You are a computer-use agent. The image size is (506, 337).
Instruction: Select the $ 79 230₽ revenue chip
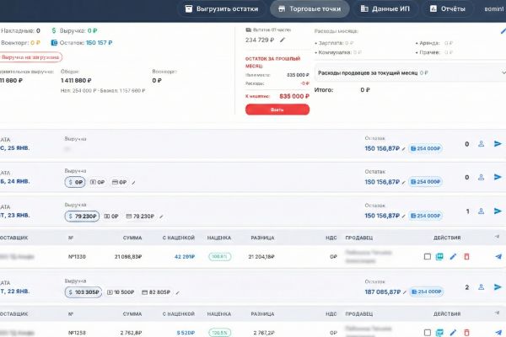pyautogui.click(x=82, y=216)
